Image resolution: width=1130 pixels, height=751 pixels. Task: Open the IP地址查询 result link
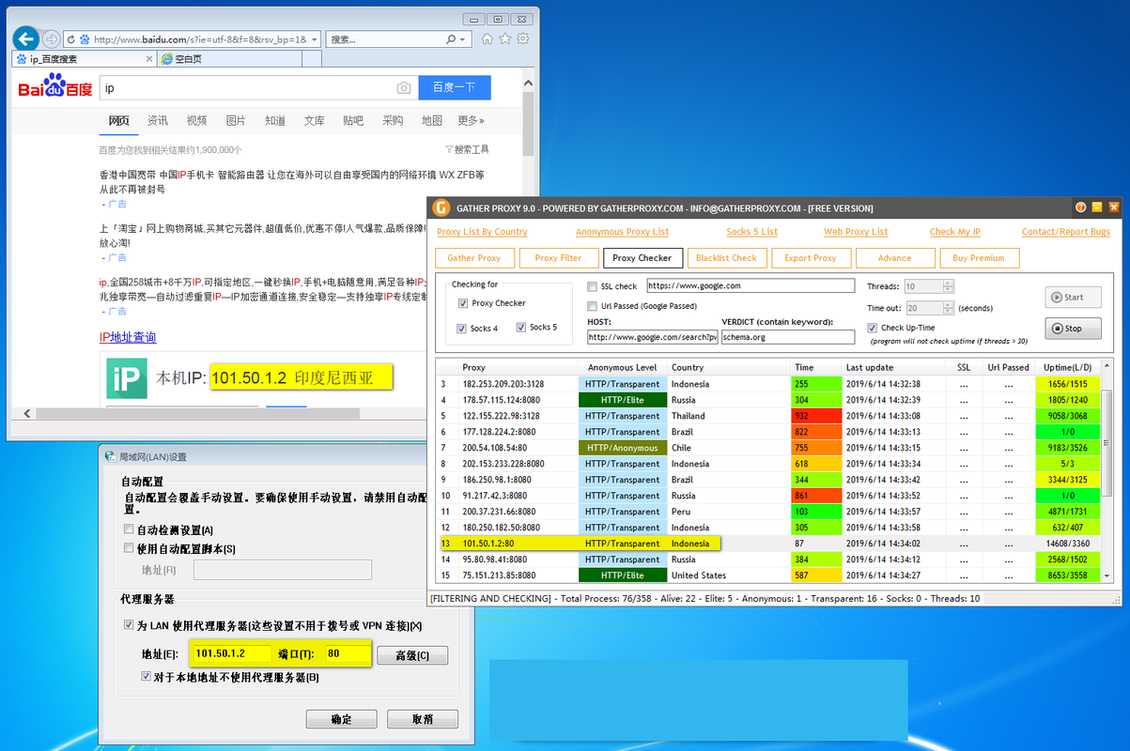(128, 337)
